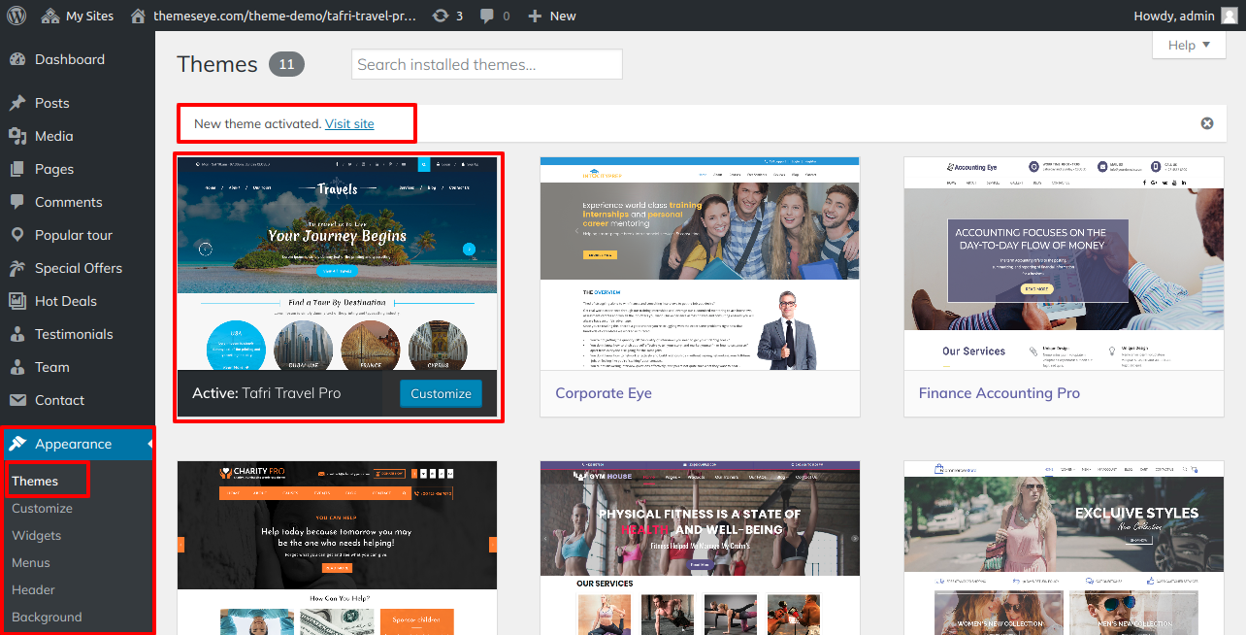Click the Testimonials person icon

[17, 334]
